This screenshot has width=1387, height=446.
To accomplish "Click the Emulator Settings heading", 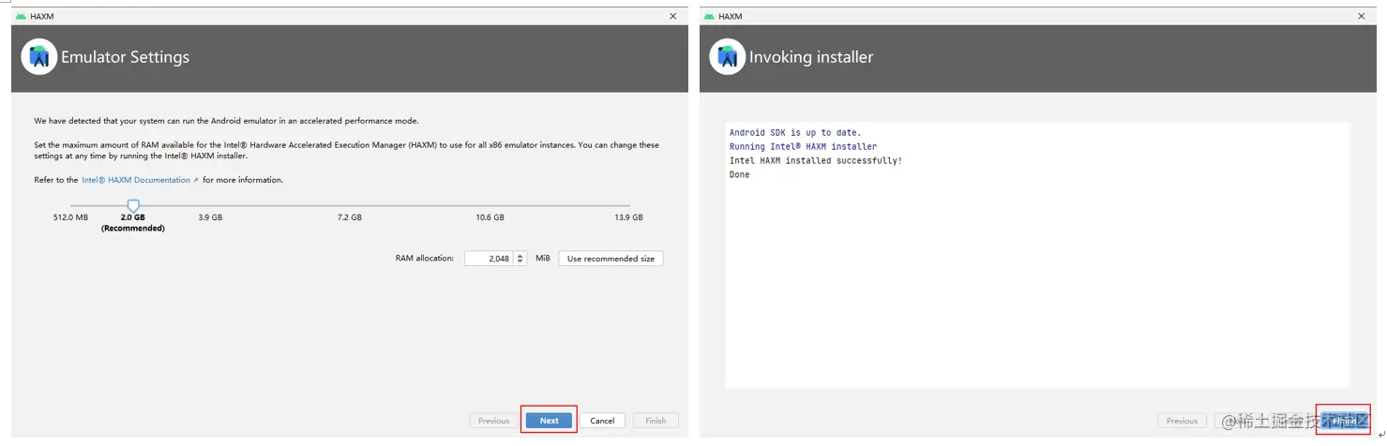I will coord(125,57).
